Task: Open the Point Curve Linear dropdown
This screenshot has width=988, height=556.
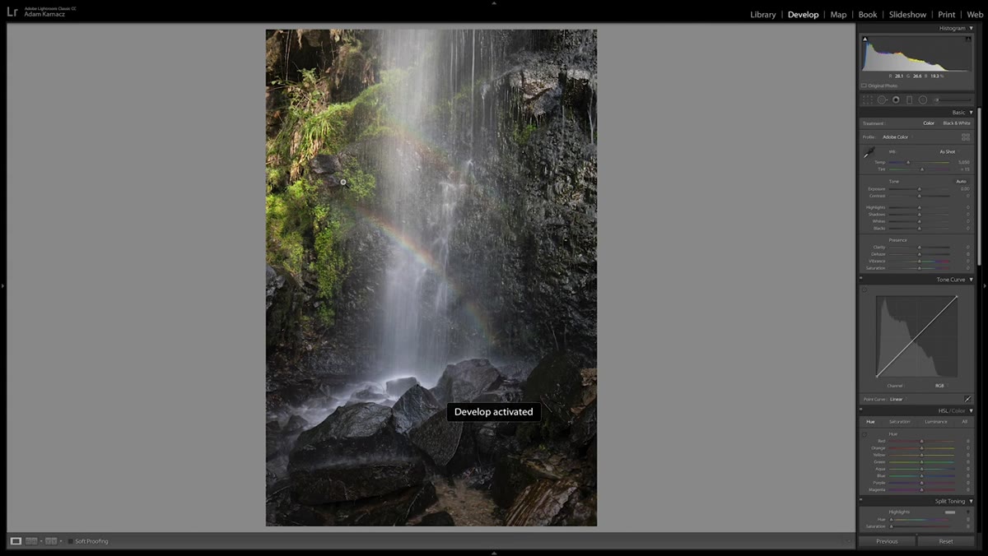Action: point(897,399)
